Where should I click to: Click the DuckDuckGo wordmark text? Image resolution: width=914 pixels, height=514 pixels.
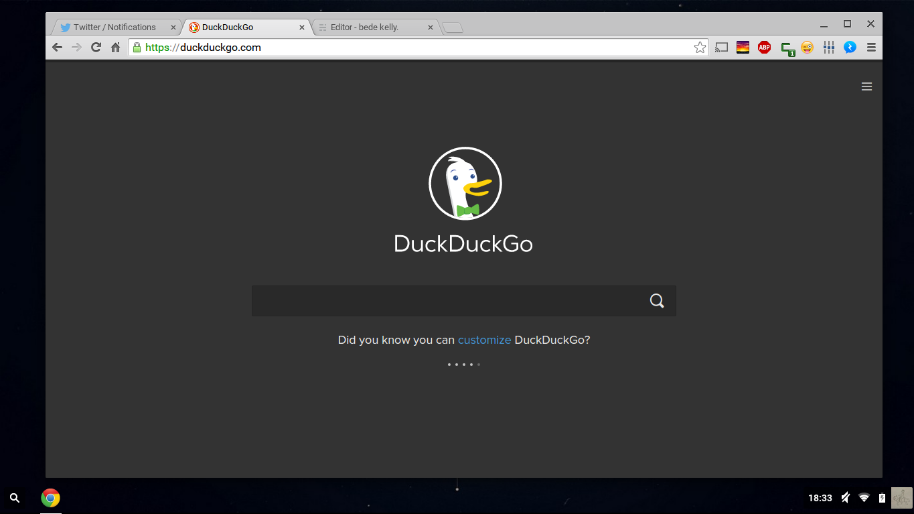(463, 243)
